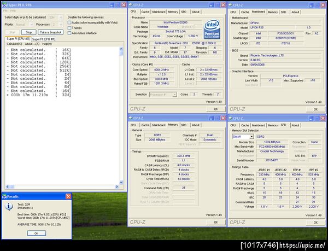Click title bar icon of CPU-Z Mainboard window
328x251 pixels.
[x=231, y=4]
